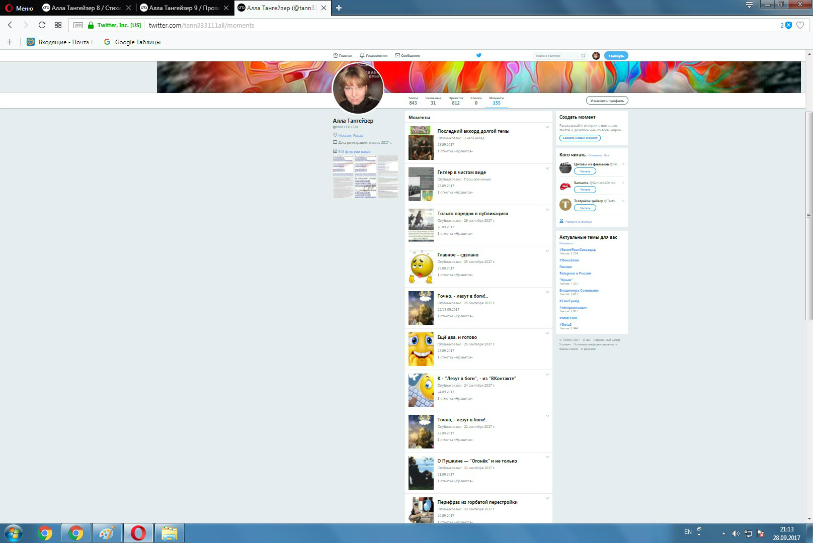
Task: Click 'Создать новый момент' button
Action: pos(580,138)
